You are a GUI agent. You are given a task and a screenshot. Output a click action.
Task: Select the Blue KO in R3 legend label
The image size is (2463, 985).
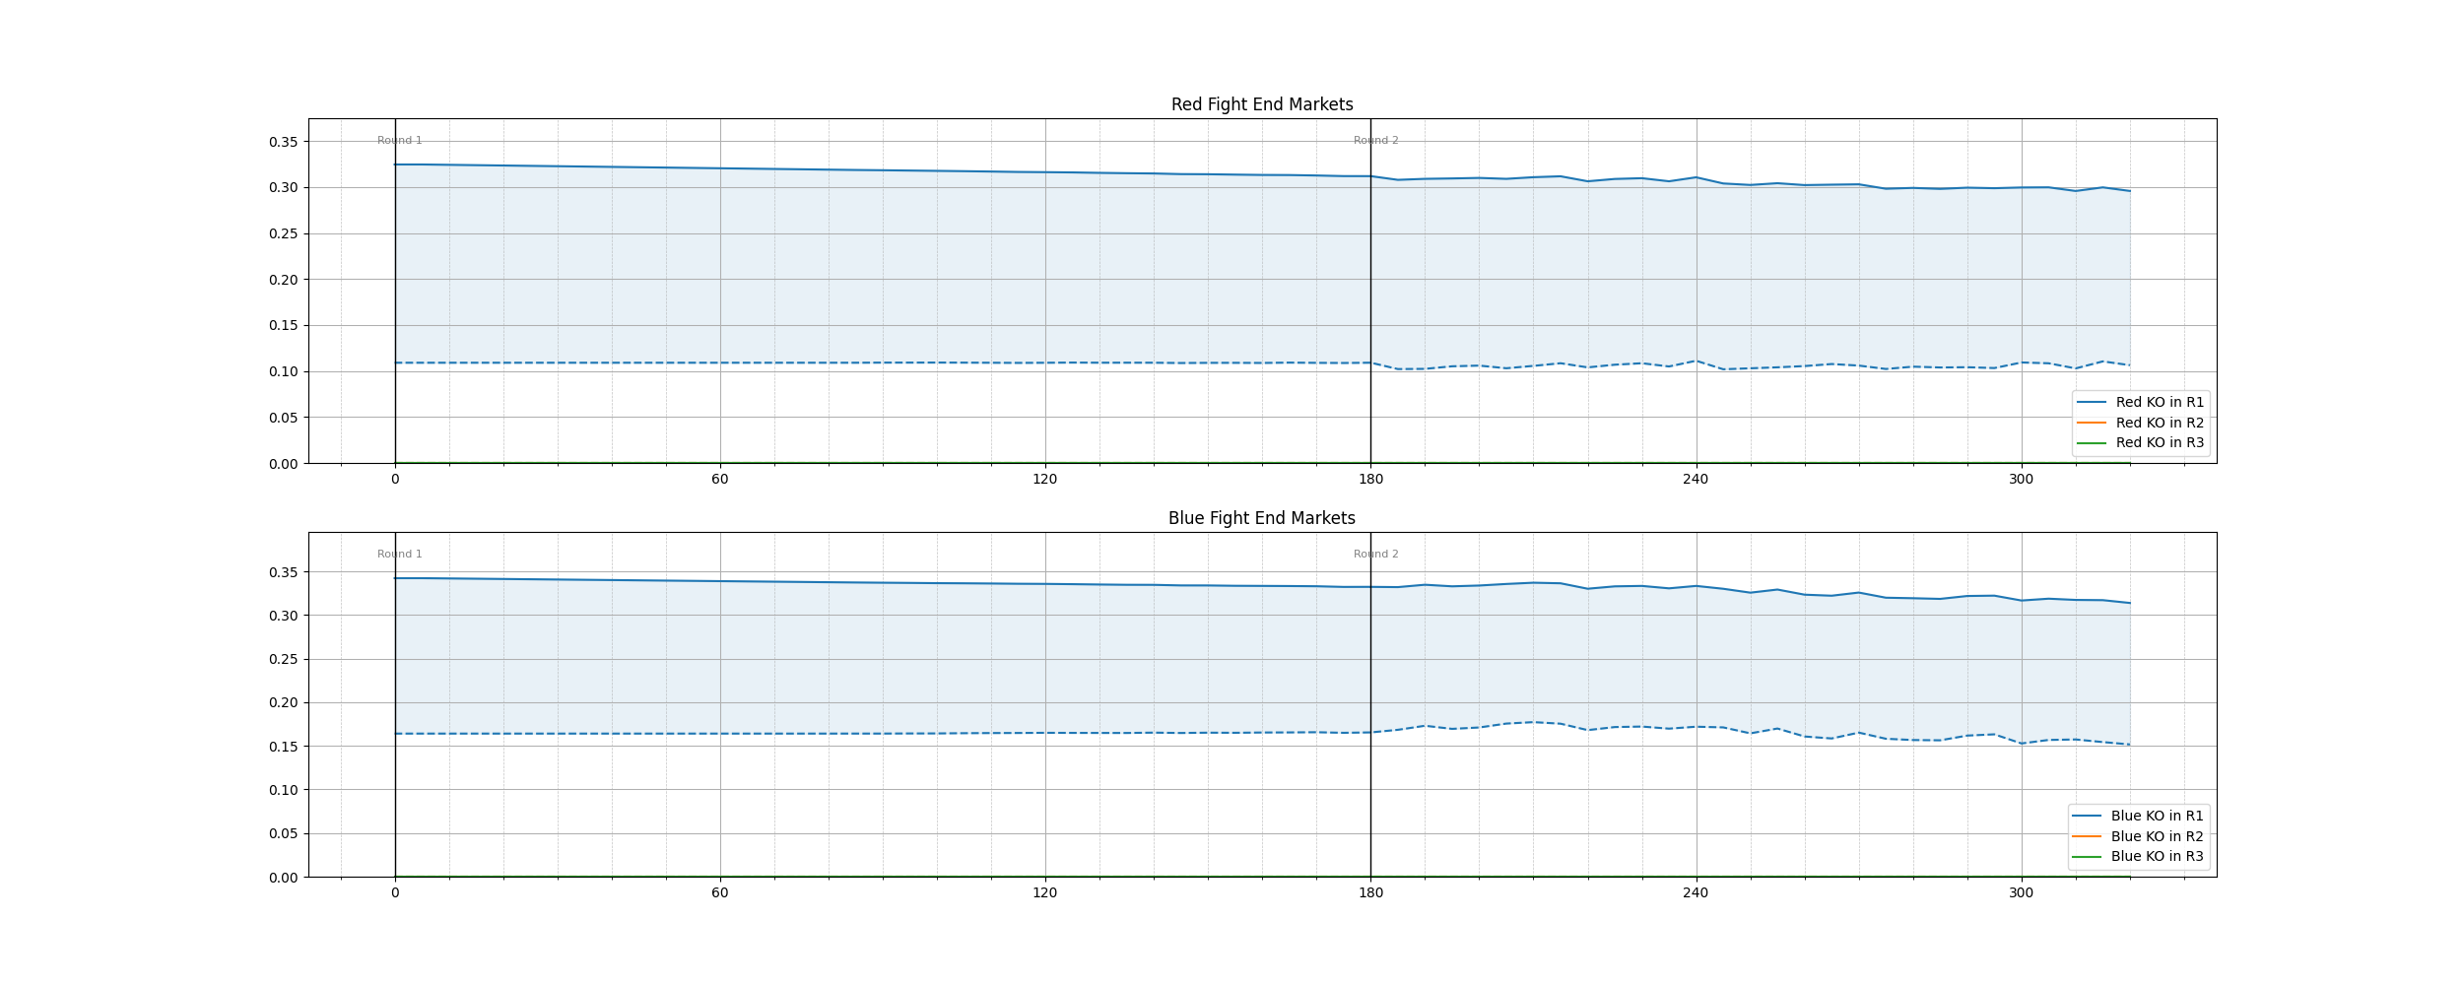point(2157,856)
